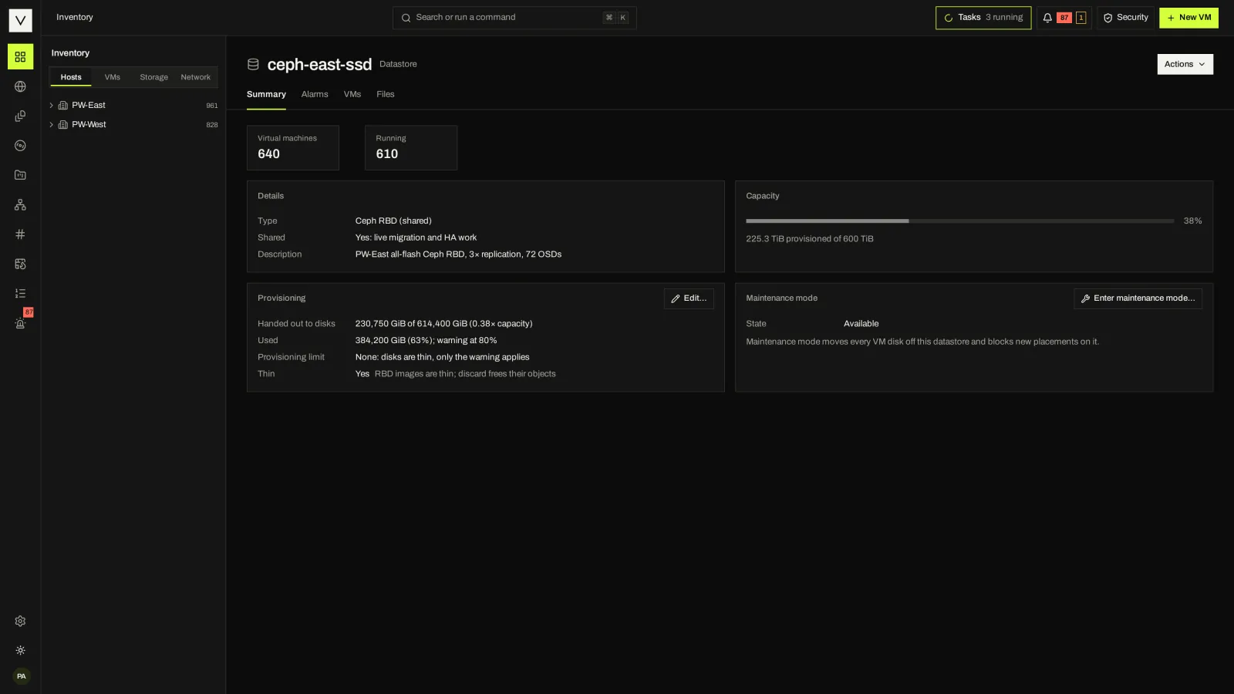Click the New VM button
Image resolution: width=1234 pixels, height=694 pixels.
click(1188, 18)
